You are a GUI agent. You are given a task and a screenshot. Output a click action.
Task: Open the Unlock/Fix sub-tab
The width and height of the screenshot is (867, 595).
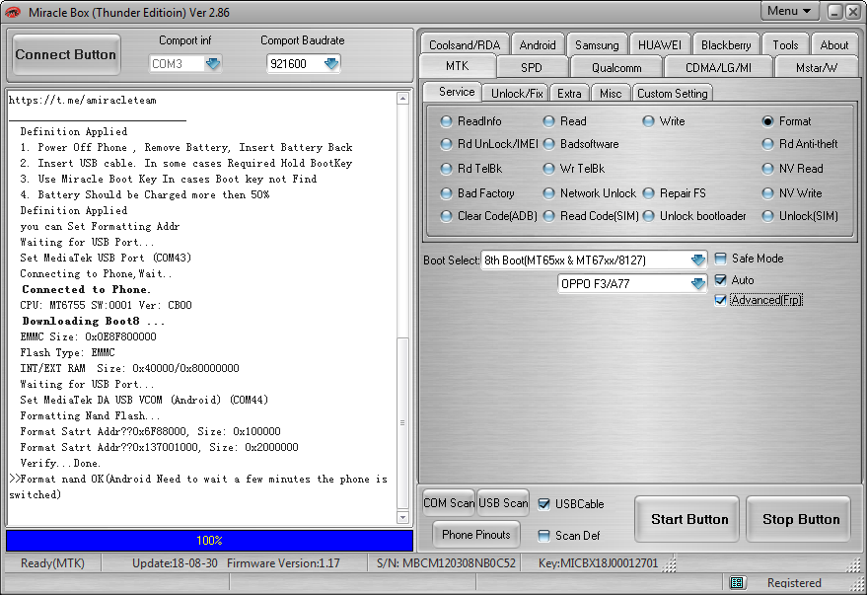517,94
